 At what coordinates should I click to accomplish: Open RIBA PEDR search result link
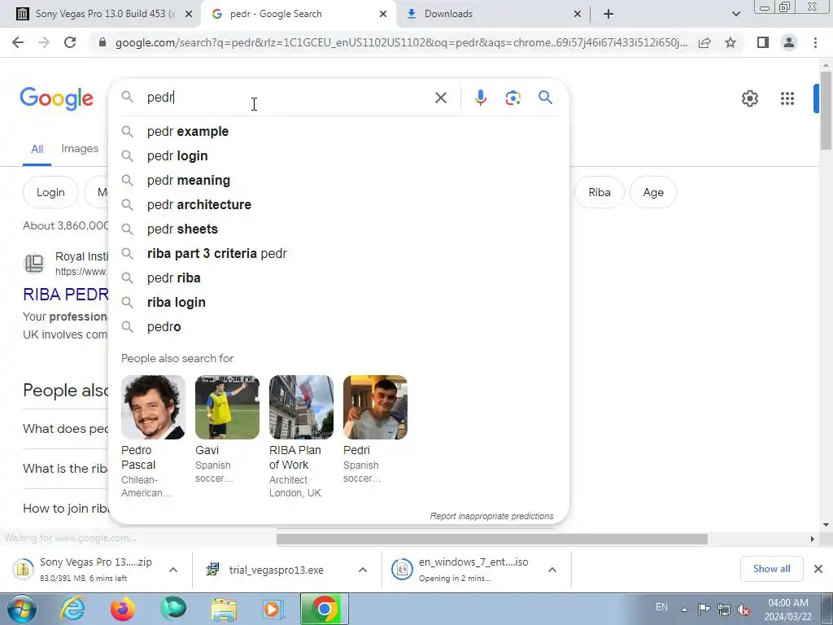pyautogui.click(x=66, y=295)
